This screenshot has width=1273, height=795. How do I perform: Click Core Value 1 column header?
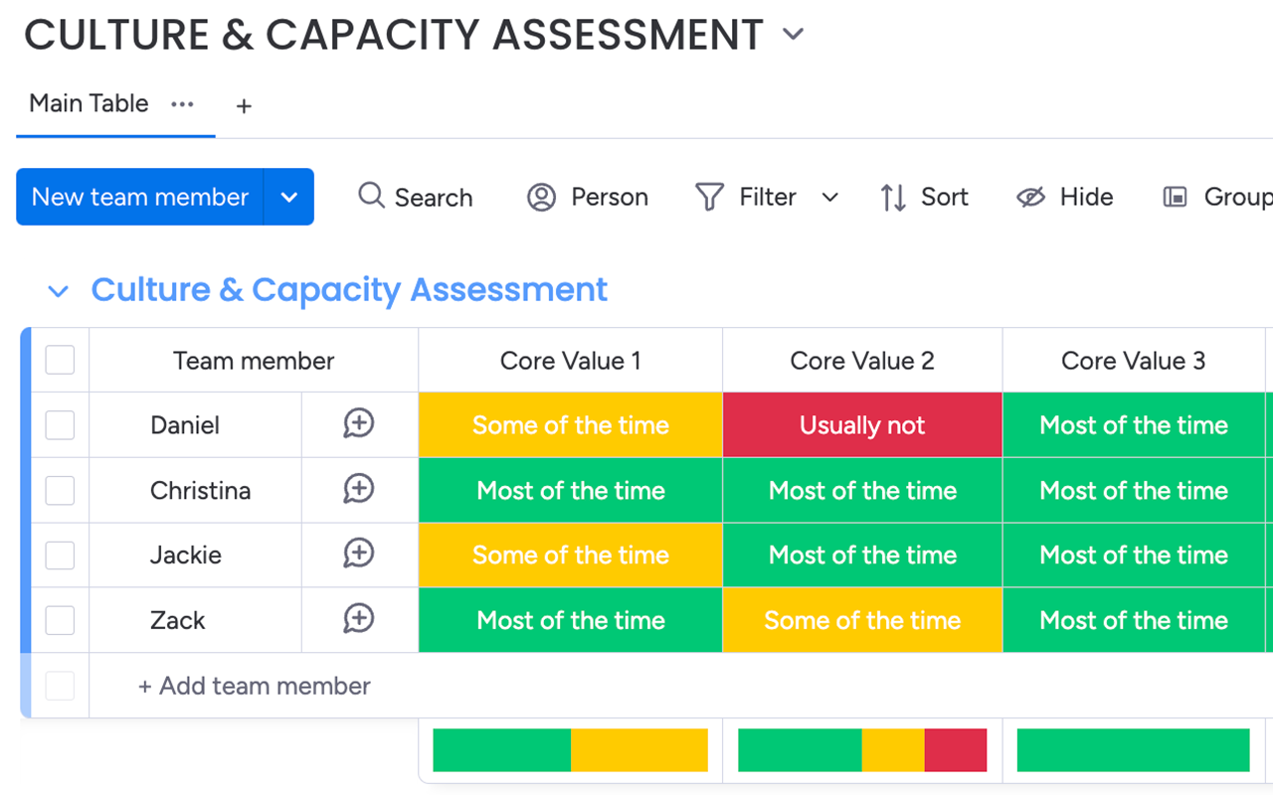point(571,360)
